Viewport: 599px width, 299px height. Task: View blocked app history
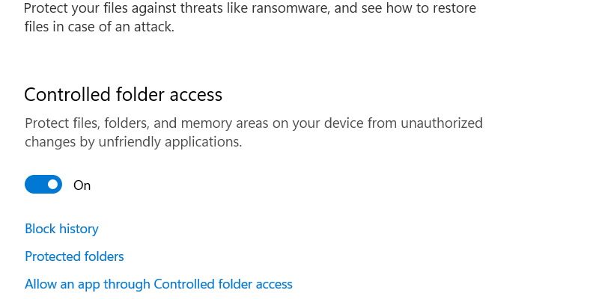[x=61, y=229]
